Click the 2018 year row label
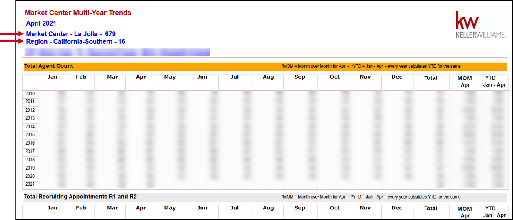Viewport: 513px width, 220px height. pyautogui.click(x=30, y=160)
